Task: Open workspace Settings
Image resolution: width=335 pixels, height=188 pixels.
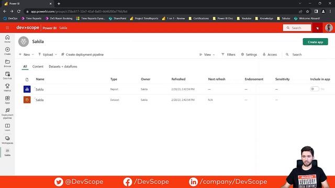Action: 249,54
